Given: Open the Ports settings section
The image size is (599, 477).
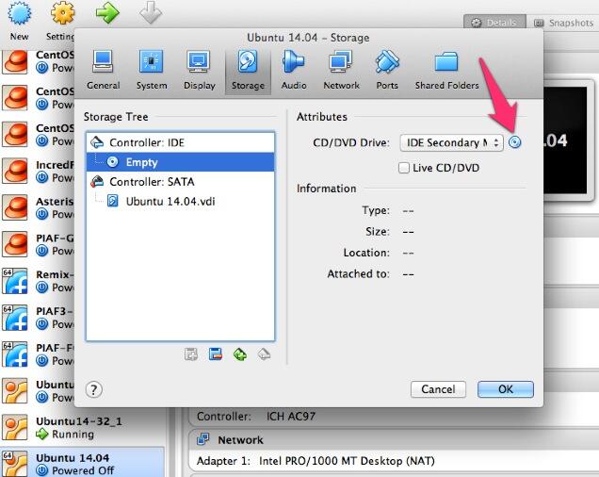Looking at the screenshot, I should point(387,70).
